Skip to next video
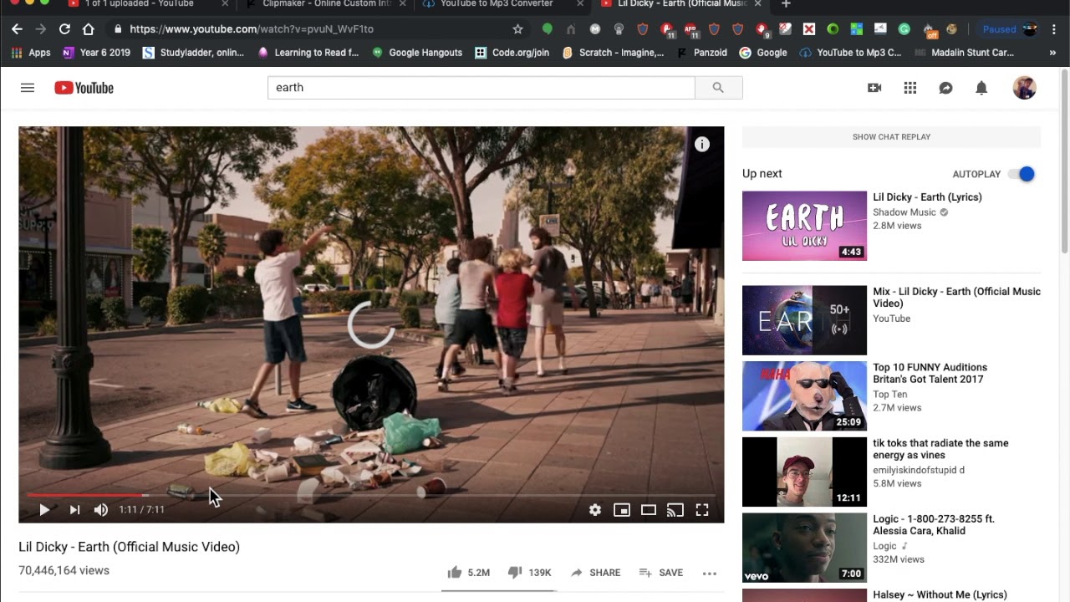Image resolution: width=1070 pixels, height=602 pixels. (x=74, y=509)
